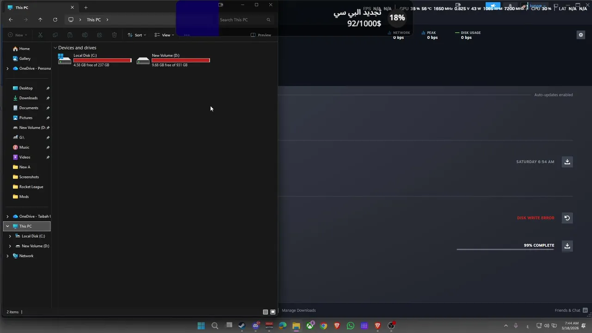Screen dimensions: 592x333
Task: Open the View dropdown
Action: (x=164, y=35)
